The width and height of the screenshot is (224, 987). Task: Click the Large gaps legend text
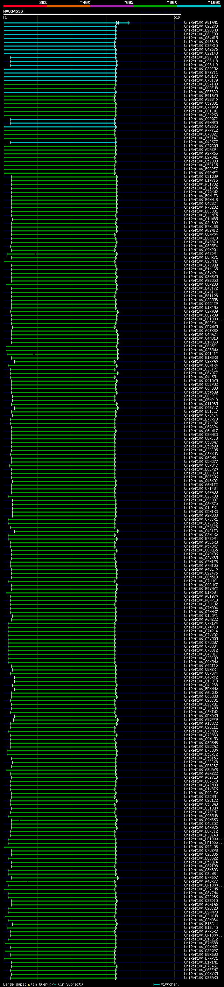(43, 984)
